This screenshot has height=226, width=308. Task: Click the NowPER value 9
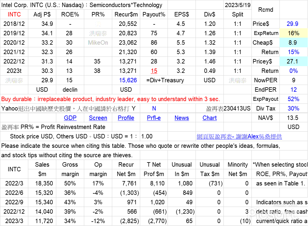(294, 80)
